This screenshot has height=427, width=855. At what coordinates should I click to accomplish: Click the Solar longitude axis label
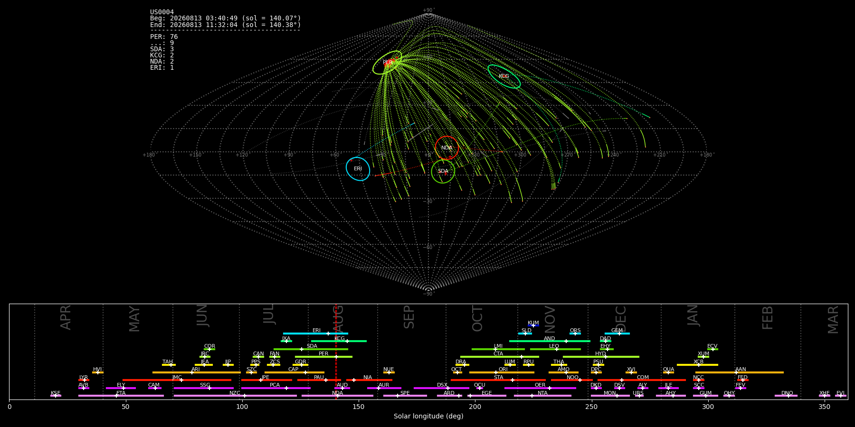(428, 417)
